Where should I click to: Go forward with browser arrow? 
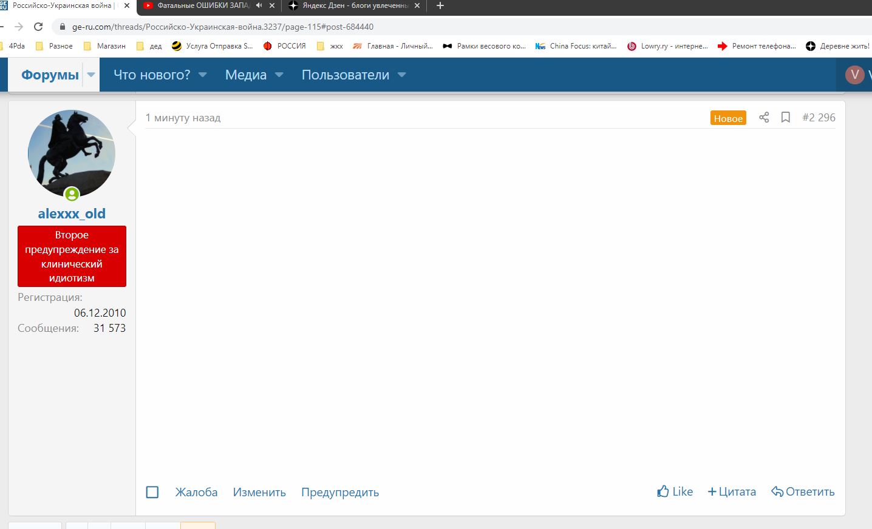pyautogui.click(x=19, y=27)
